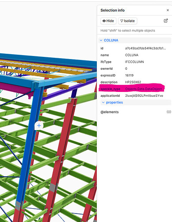Image resolution: width=172 pixels, height=222 pixels.
Task: Isolate the selected column object
Action: [128, 21]
